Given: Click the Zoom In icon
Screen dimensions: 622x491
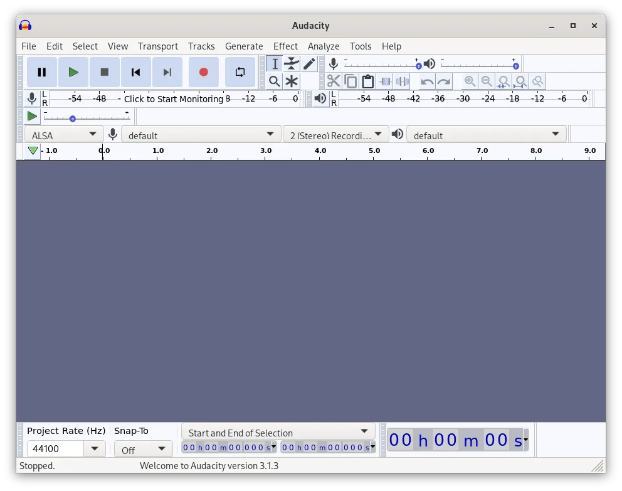Looking at the screenshot, I should click(470, 81).
